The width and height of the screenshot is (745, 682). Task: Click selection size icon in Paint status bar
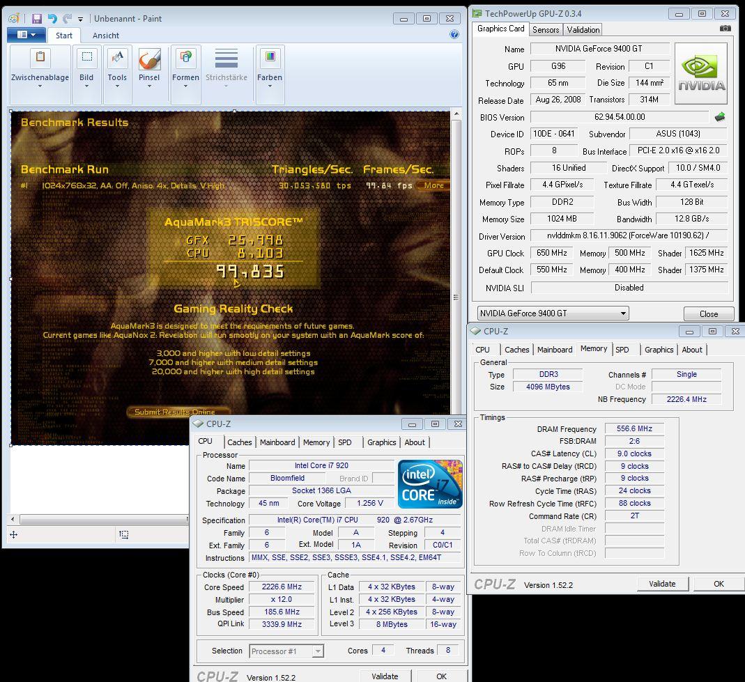123,535
